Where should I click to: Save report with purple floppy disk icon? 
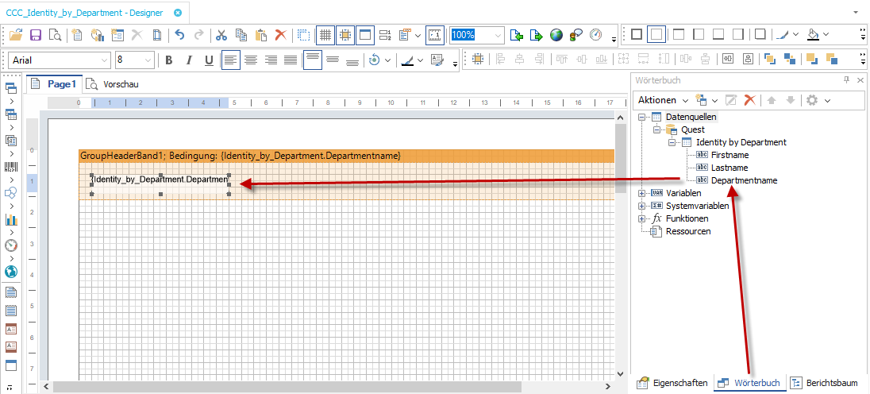36,35
